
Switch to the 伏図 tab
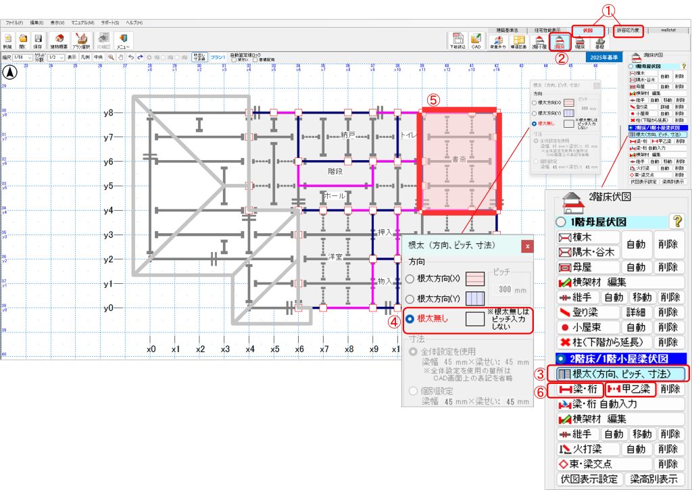(588, 30)
